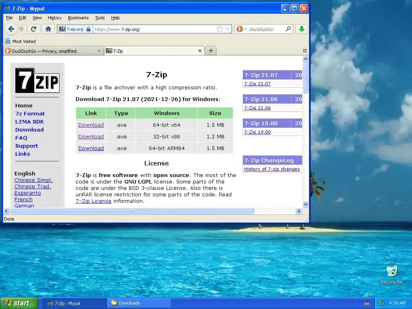Click the vertical scrollbar down arrow

tap(305, 204)
